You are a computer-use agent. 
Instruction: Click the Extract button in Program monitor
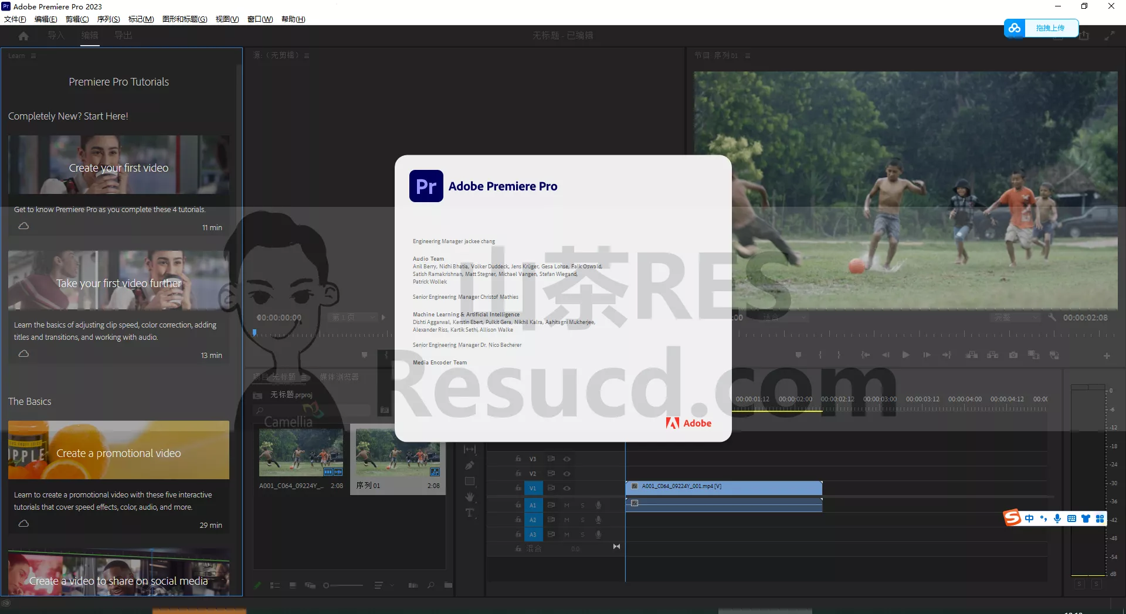tap(992, 355)
